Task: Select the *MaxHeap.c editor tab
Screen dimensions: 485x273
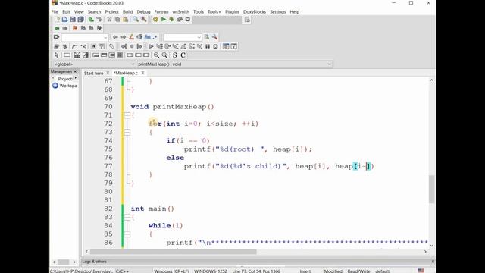Action: point(126,73)
